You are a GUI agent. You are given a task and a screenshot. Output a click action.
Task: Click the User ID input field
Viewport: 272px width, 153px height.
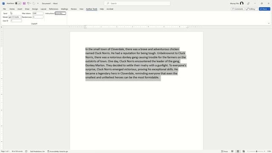pyautogui.click(x=16, y=21)
